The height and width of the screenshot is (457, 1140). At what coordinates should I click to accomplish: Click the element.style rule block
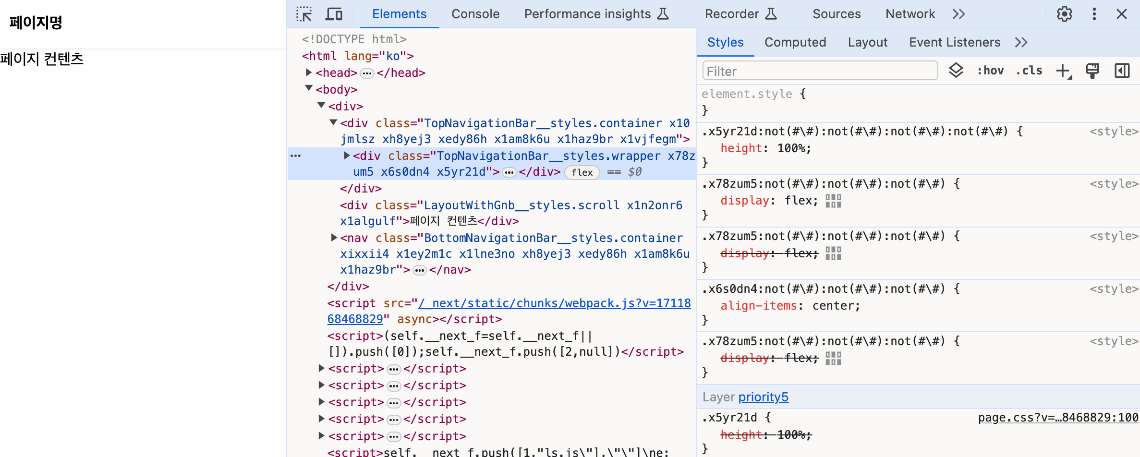pyautogui.click(x=918, y=102)
